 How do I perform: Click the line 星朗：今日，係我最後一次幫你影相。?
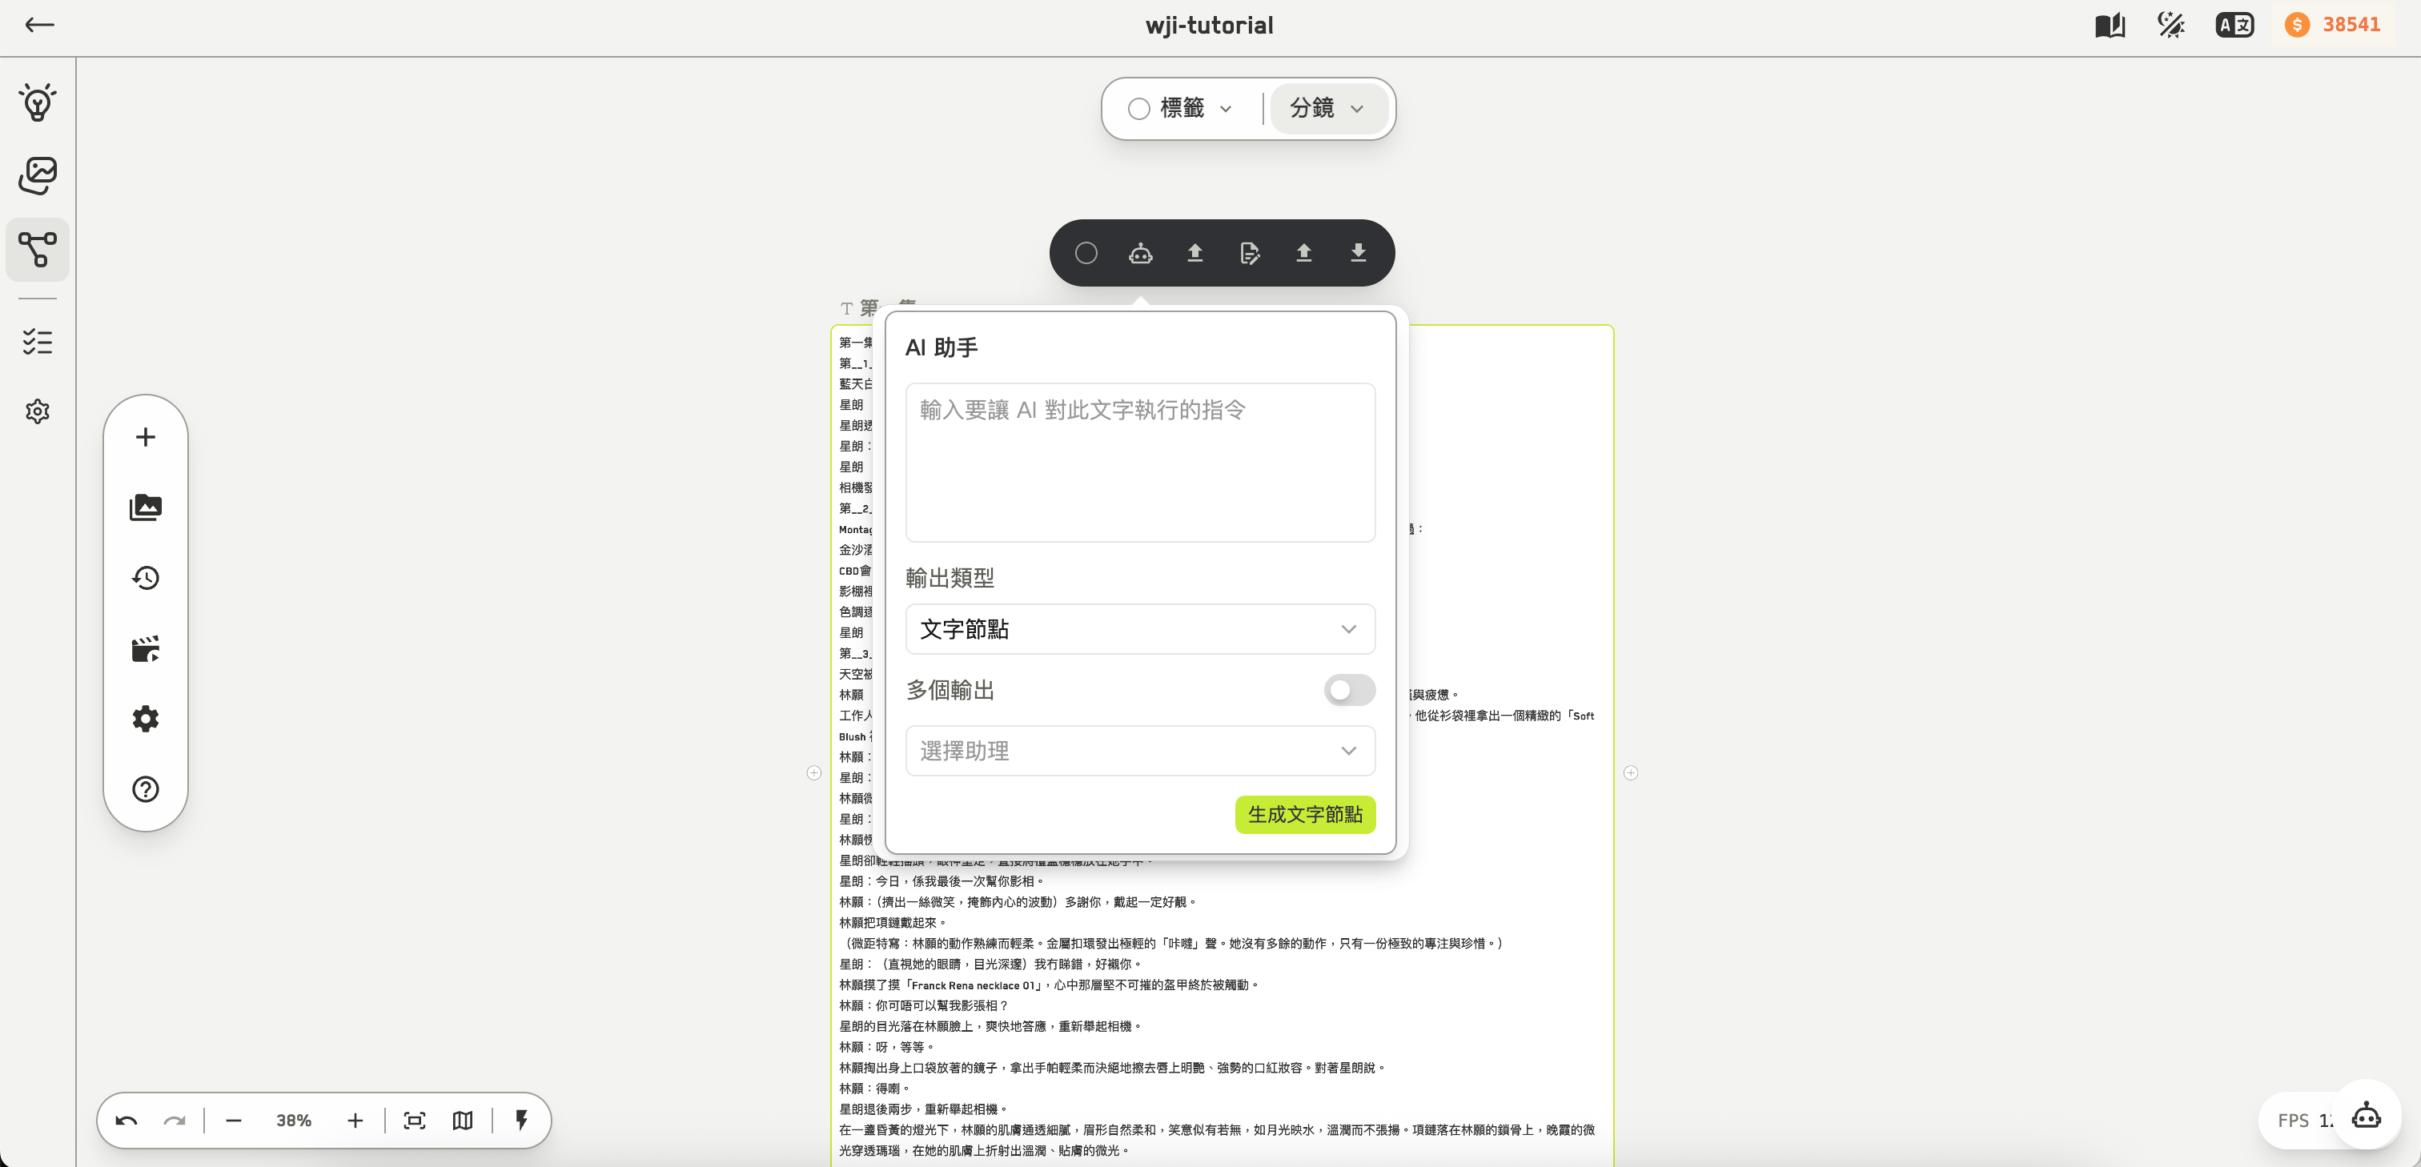[x=941, y=881]
